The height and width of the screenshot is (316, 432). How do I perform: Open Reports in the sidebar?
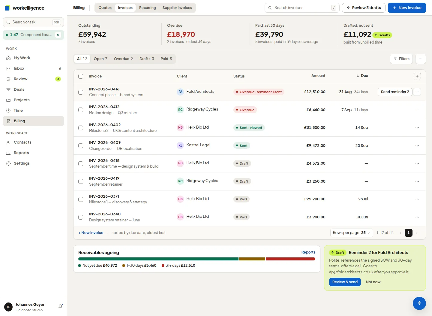click(33, 153)
